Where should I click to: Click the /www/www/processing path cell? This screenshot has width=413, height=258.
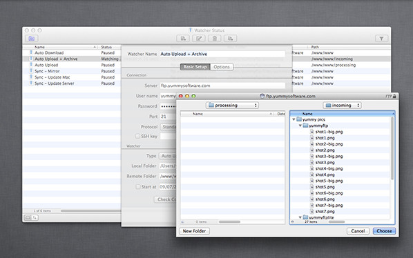[334, 65]
